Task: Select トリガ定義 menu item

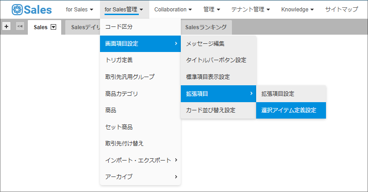Action: (x=140, y=60)
